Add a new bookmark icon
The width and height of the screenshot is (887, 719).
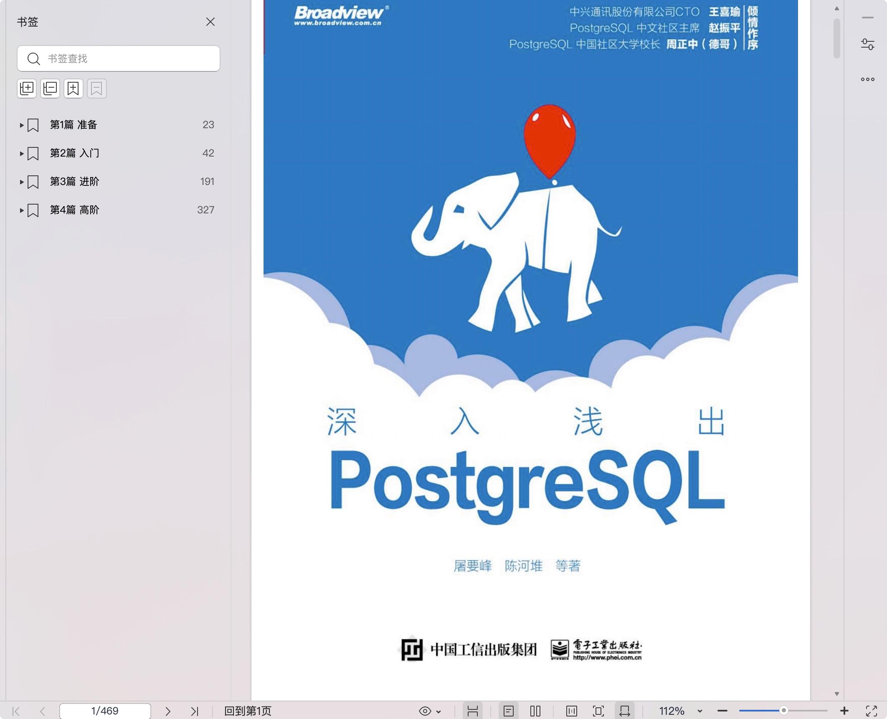(73, 89)
